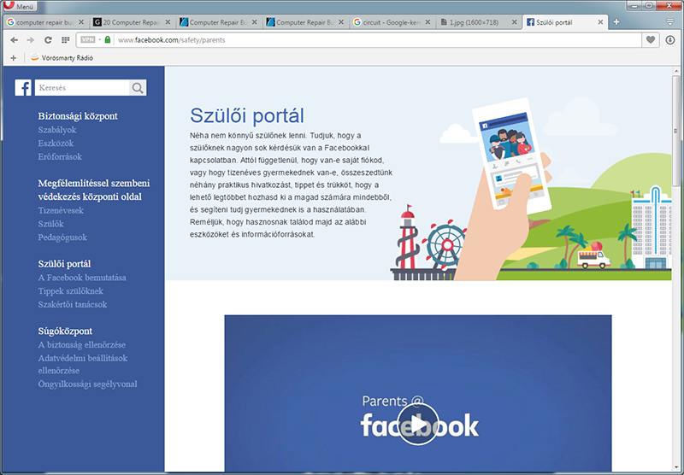684x475 pixels.
Task: Go back with the back arrow
Action: 14,40
